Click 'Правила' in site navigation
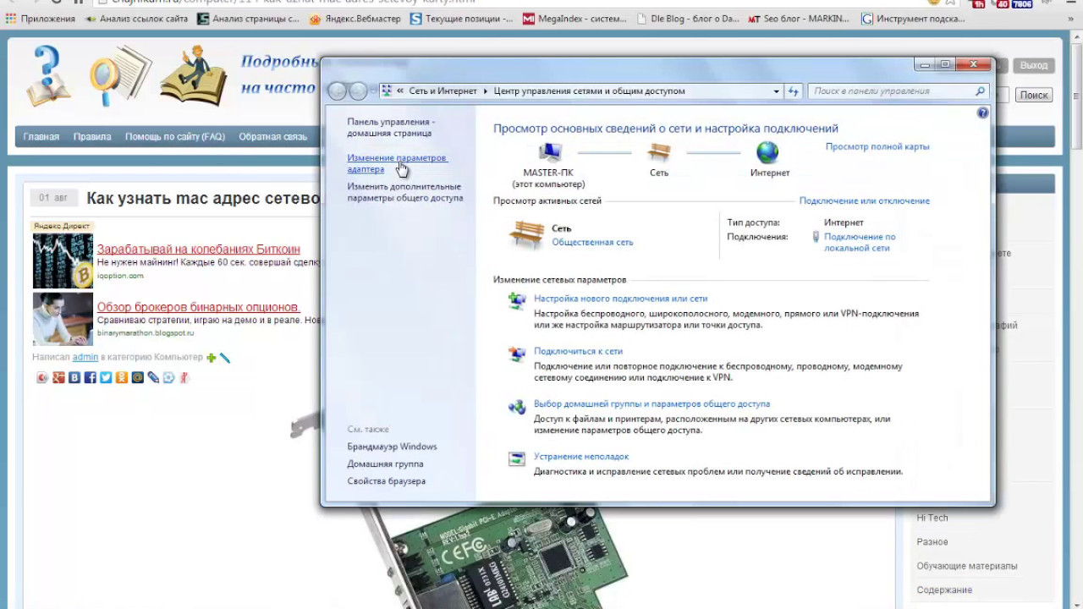1083x609 pixels. point(92,136)
